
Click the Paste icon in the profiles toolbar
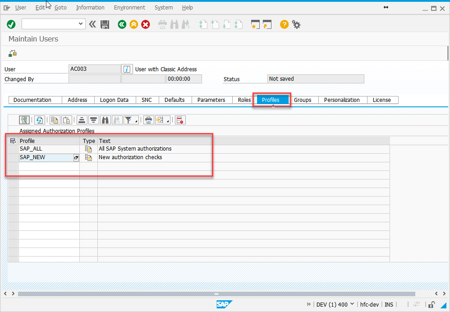[x=67, y=120]
